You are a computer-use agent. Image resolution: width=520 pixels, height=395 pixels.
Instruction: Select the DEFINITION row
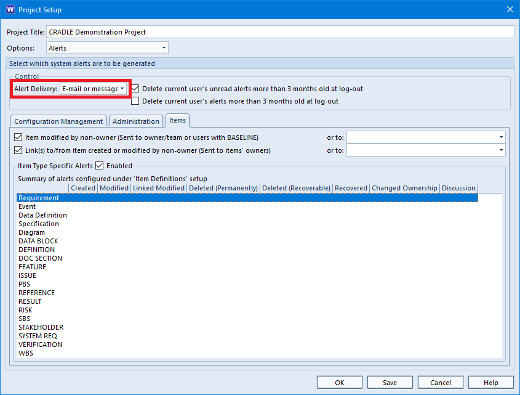click(247, 250)
